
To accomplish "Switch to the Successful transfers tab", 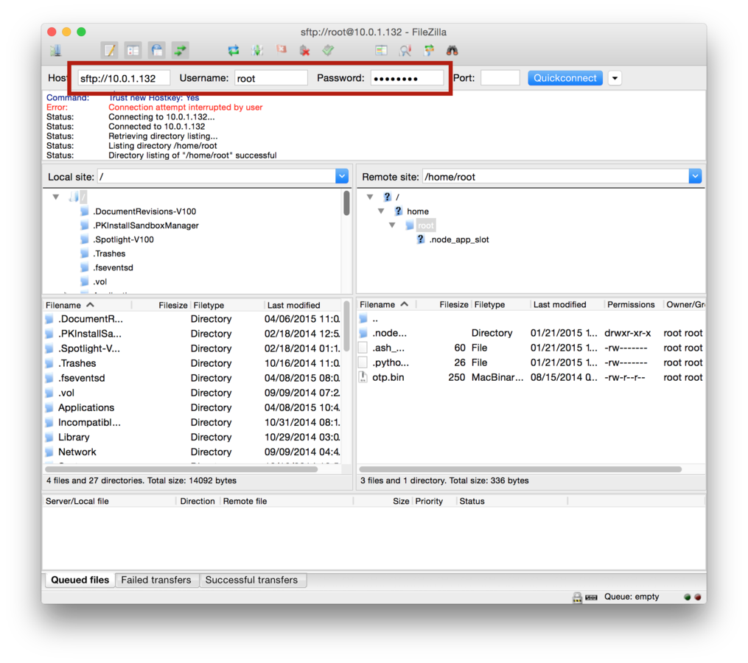I will click(251, 580).
